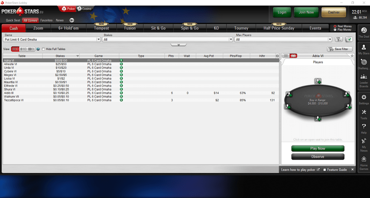370x198 pixels.
Task: Open the Fusion tab
Action: pyautogui.click(x=130, y=28)
